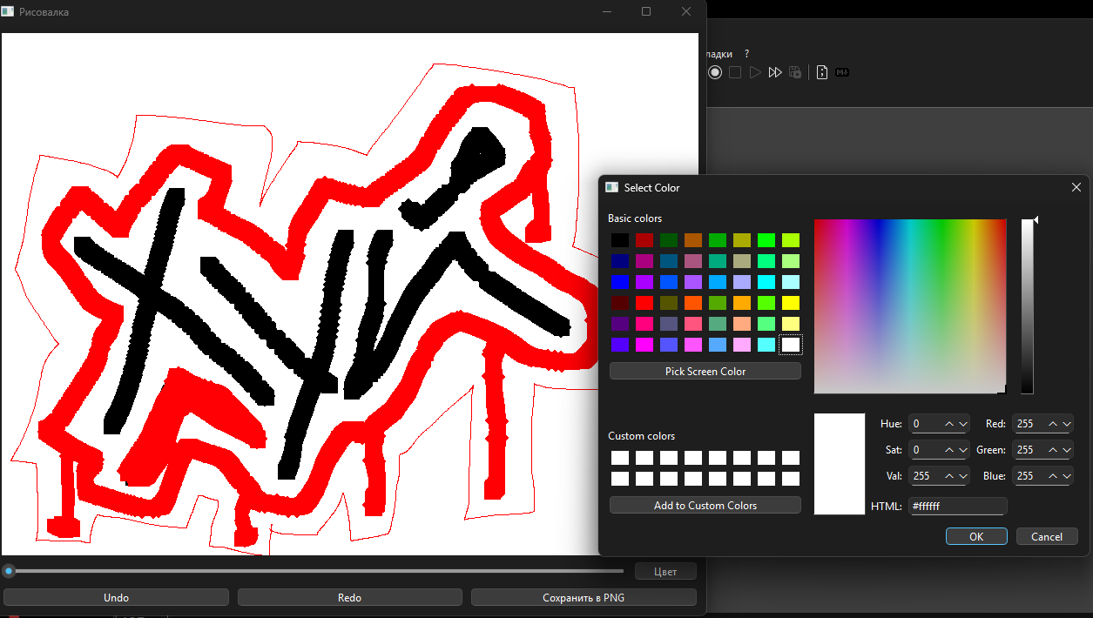Select the bright magenta swatch in the bottom row
This screenshot has width=1093, height=618.
click(644, 345)
